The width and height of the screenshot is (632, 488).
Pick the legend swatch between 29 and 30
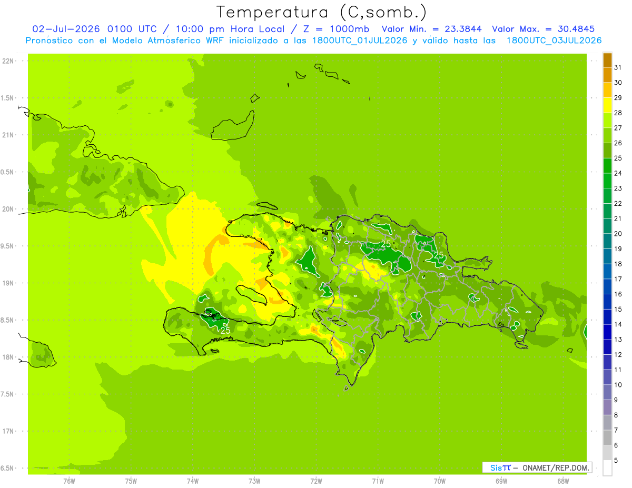click(607, 90)
